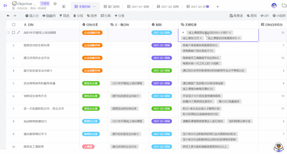Switch to 2021 Q3-目标 tab
The width and height of the screenshot is (287, 154).
(x=197, y=7)
